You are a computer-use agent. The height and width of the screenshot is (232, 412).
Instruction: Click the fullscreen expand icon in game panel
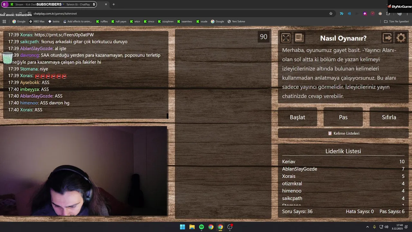(286, 38)
